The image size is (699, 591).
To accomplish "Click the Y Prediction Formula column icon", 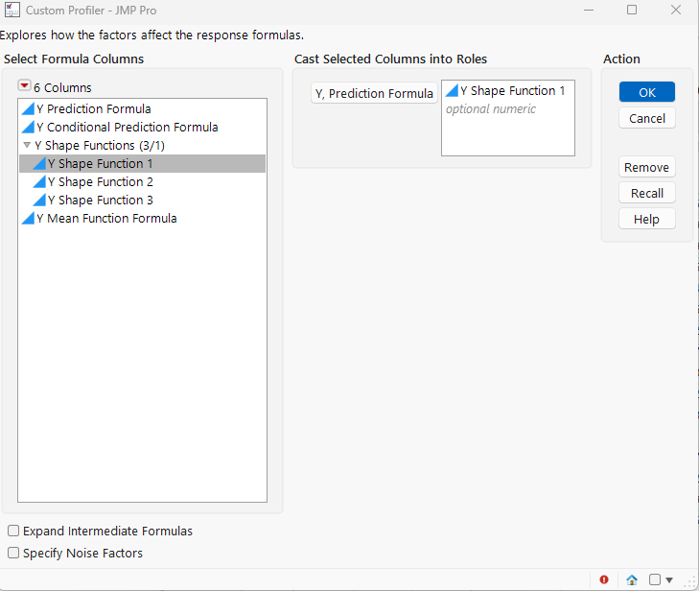I will click(x=28, y=108).
